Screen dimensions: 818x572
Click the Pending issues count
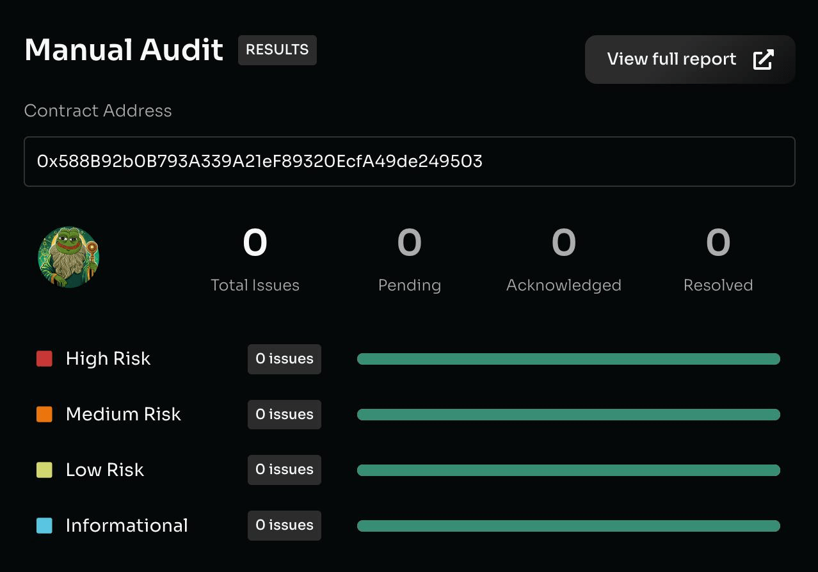click(x=409, y=243)
